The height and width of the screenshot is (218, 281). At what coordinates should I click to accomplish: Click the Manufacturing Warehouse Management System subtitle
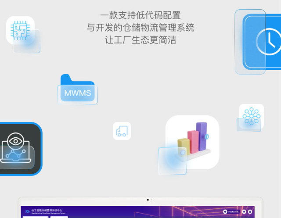[x=49, y=213]
